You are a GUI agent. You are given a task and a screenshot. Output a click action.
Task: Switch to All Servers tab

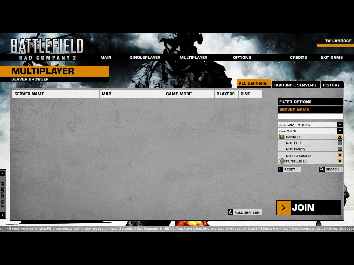pyautogui.click(x=253, y=84)
